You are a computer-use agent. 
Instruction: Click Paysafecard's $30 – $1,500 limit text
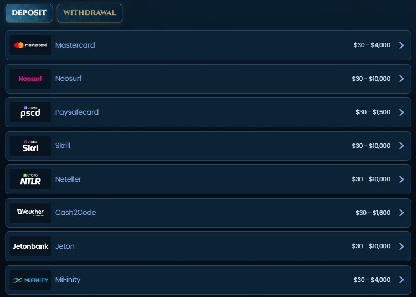[373, 112]
